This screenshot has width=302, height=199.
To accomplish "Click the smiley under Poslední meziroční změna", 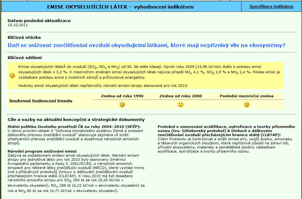I will click(x=246, y=105).
